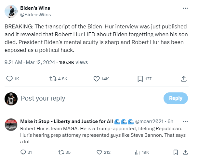Open more options for main tweet

tap(185, 8)
